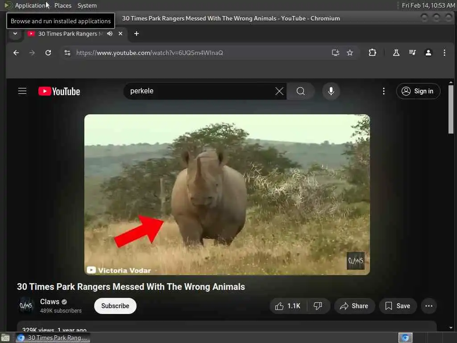Image resolution: width=457 pixels, height=343 pixels.
Task: Mute tab via speaker icon
Action: [110, 33]
